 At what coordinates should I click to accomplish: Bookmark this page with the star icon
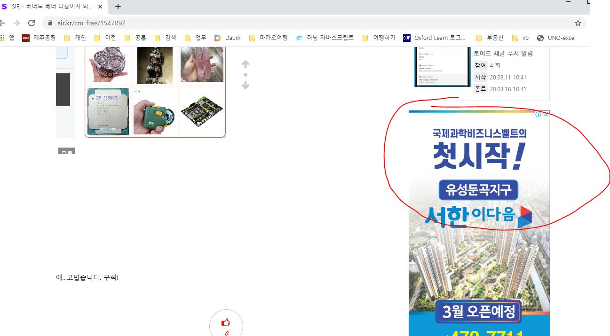click(578, 23)
